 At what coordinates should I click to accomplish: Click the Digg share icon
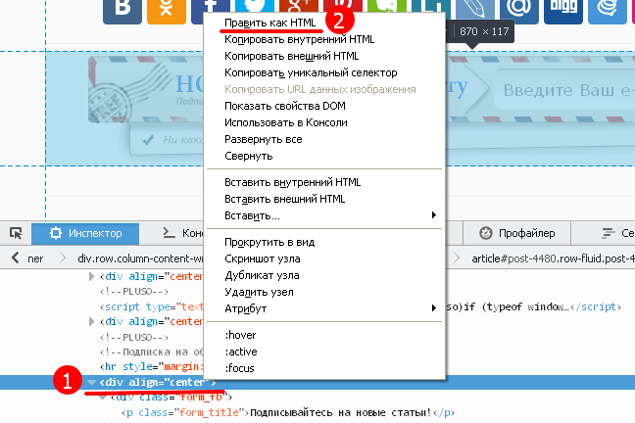[x=563, y=12]
